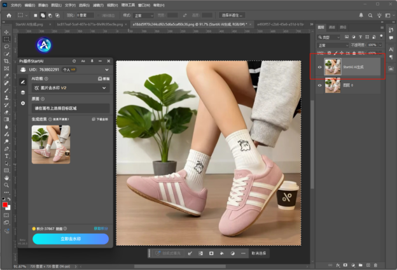Select the Crop tool
Image resolution: width=397 pixels, height=270 pixels.
[x=6, y=62]
